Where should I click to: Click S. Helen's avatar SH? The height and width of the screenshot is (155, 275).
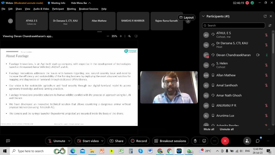(x=206, y=65)
